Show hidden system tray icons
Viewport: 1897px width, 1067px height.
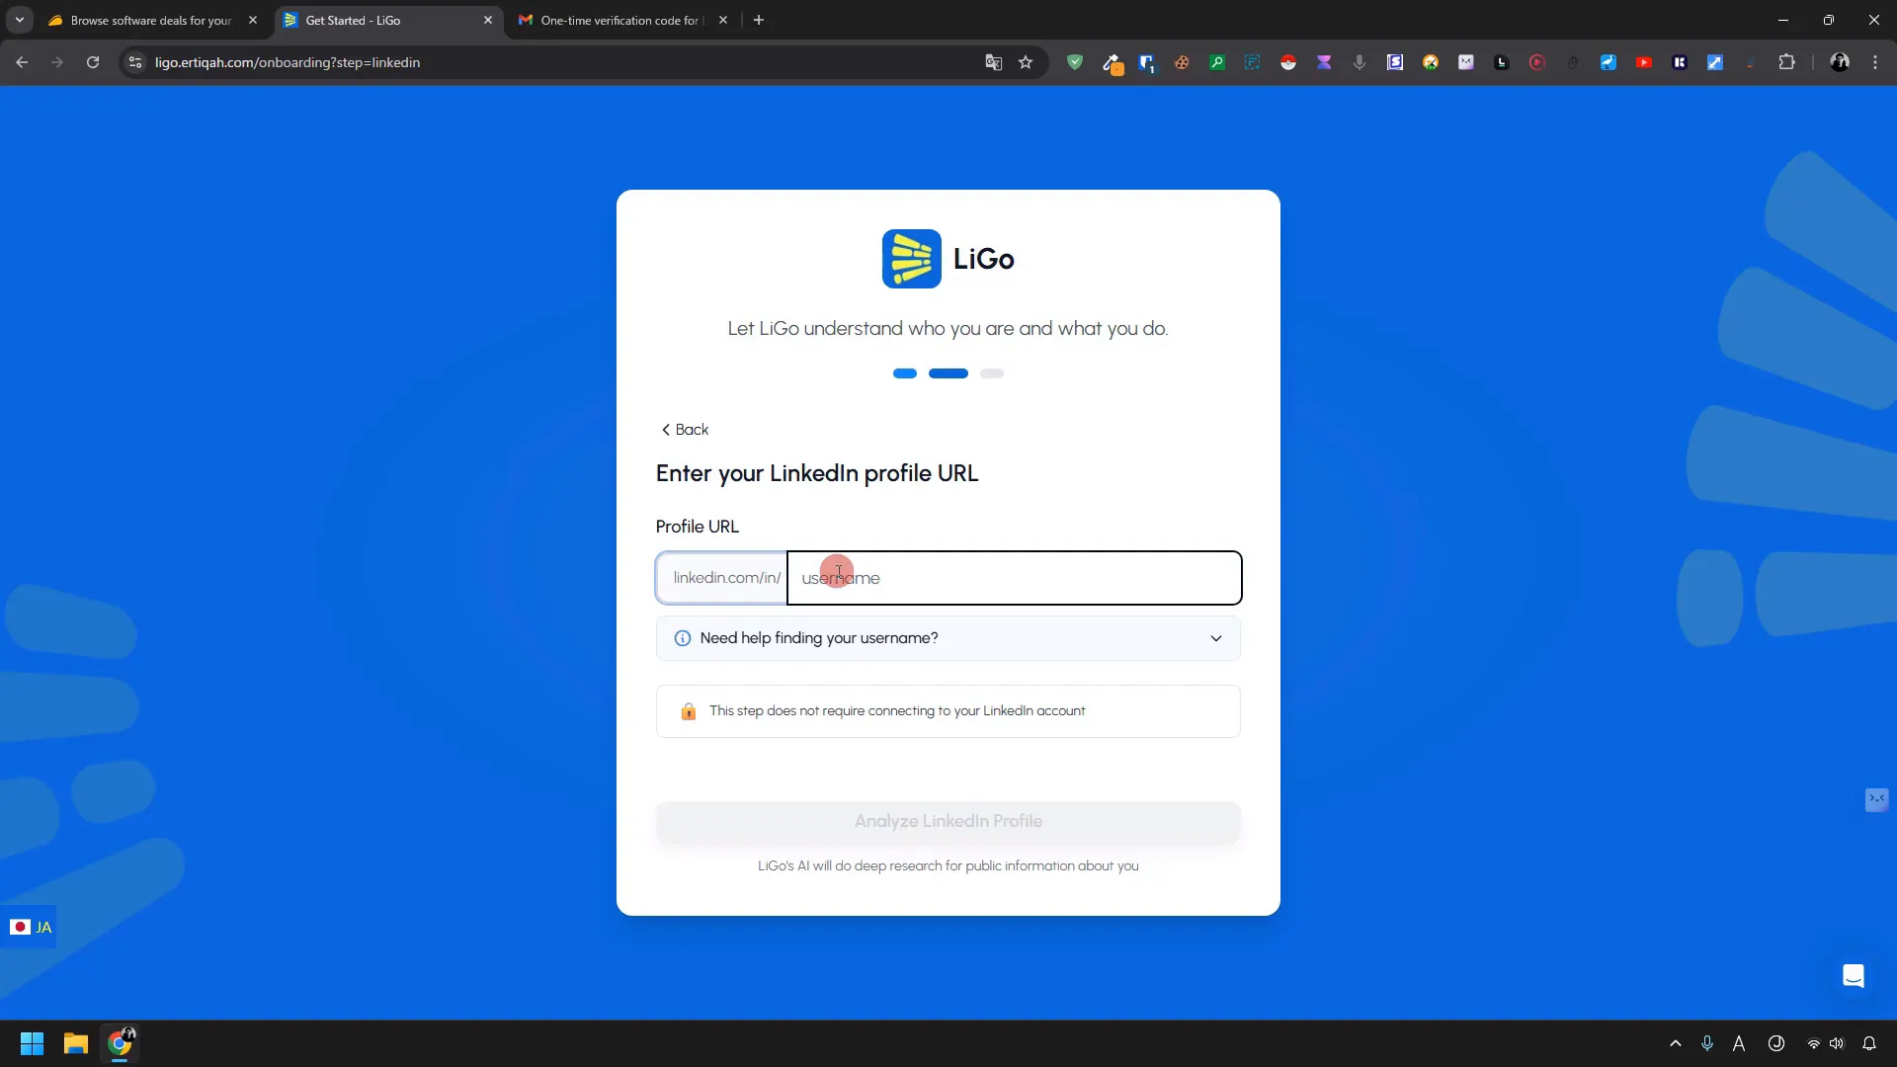point(1676,1043)
